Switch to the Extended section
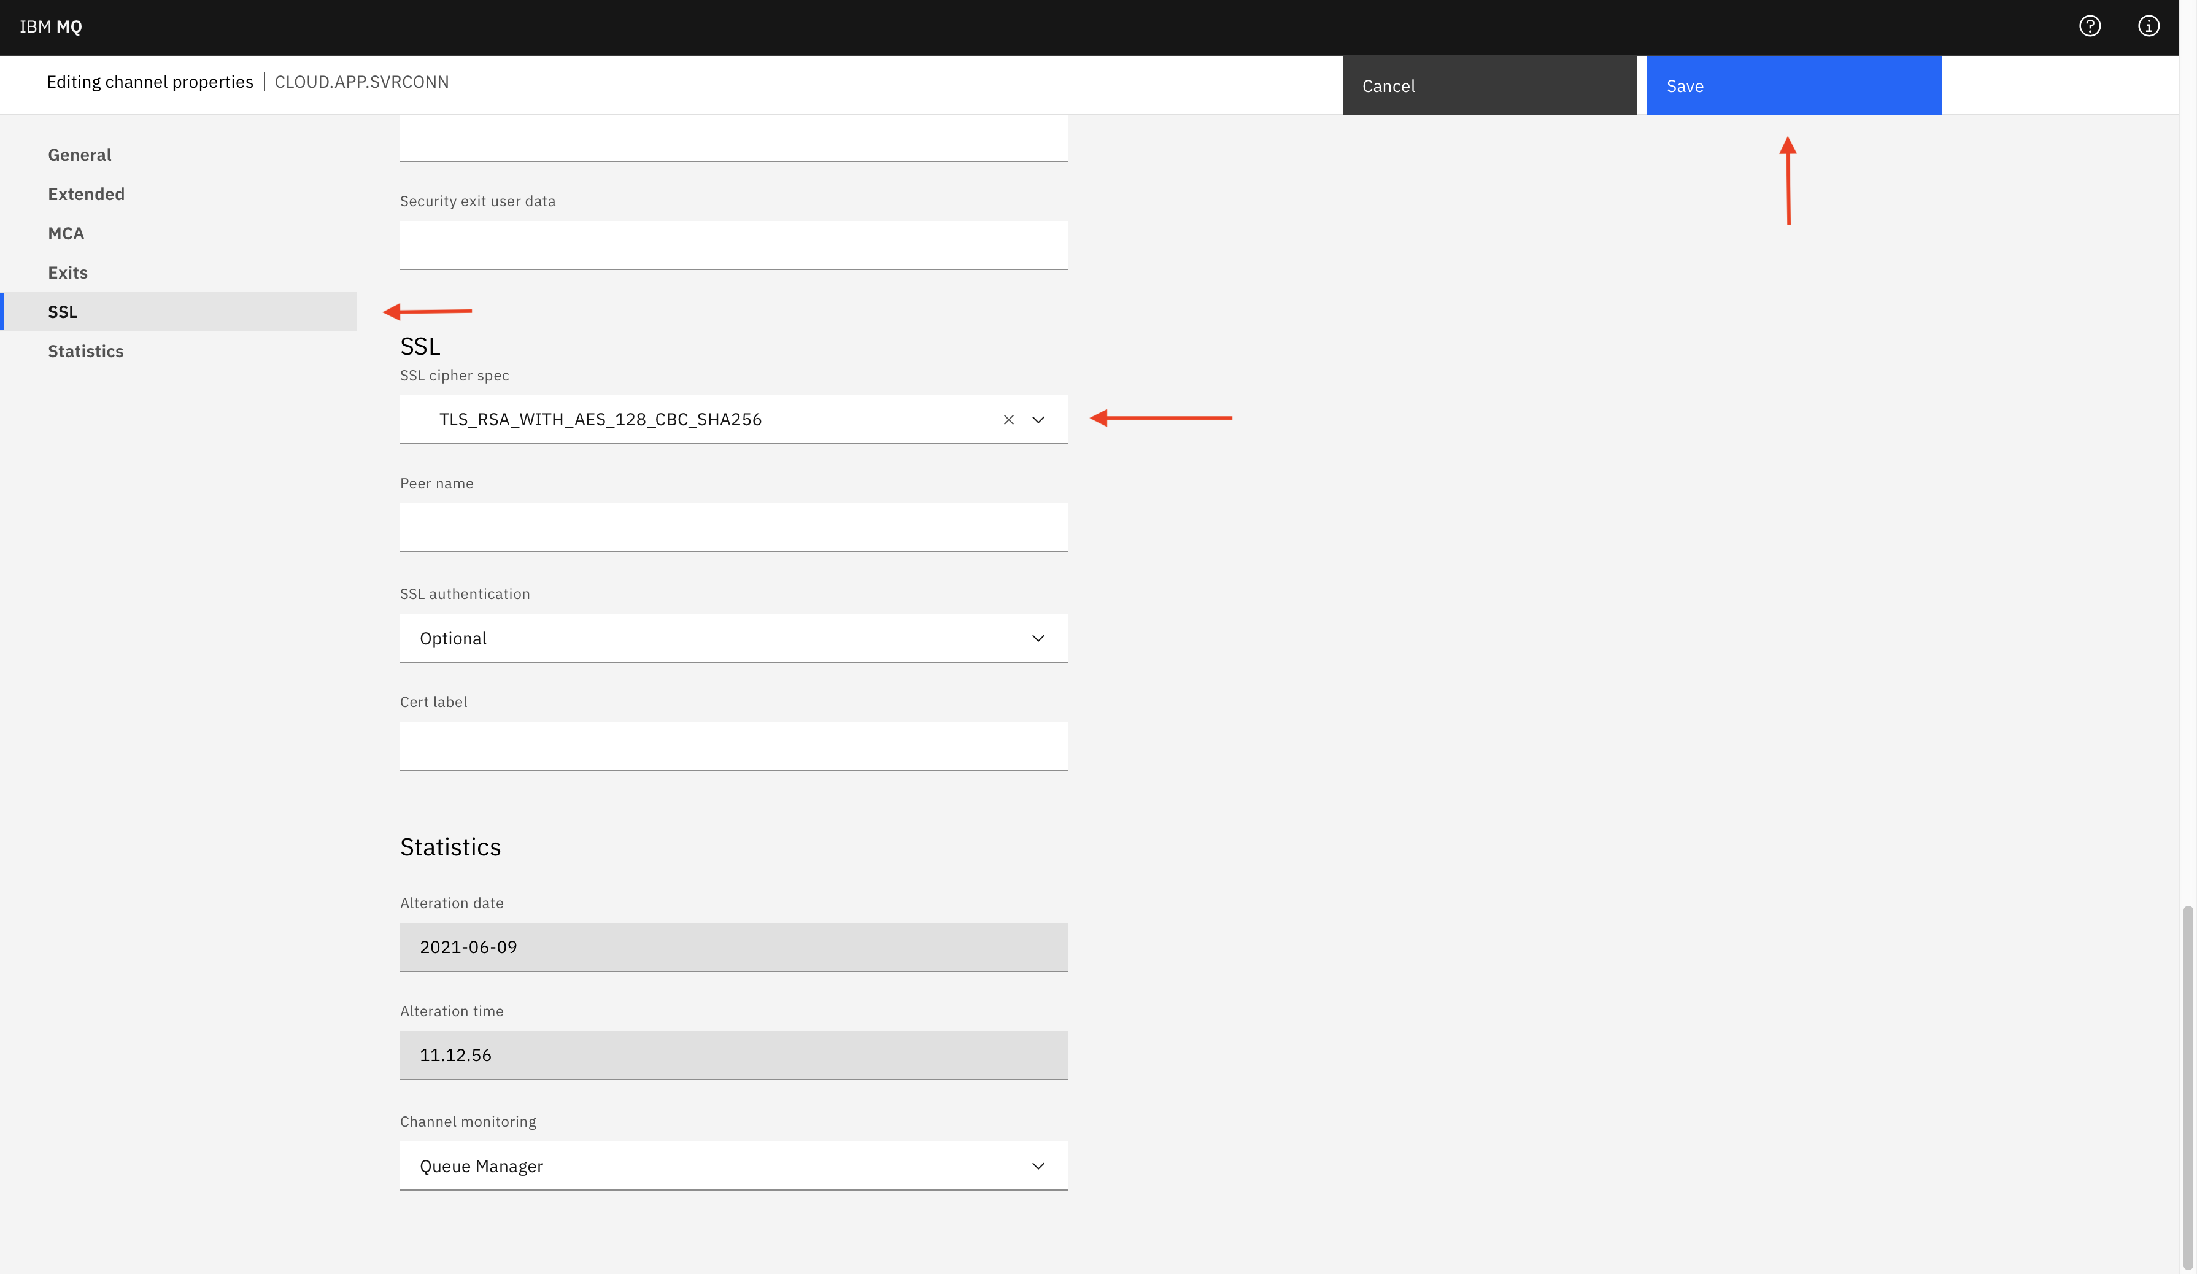Image resolution: width=2197 pixels, height=1274 pixels. 87,193
